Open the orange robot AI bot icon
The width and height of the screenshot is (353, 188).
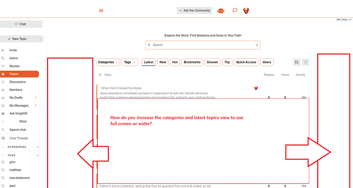tap(220, 11)
